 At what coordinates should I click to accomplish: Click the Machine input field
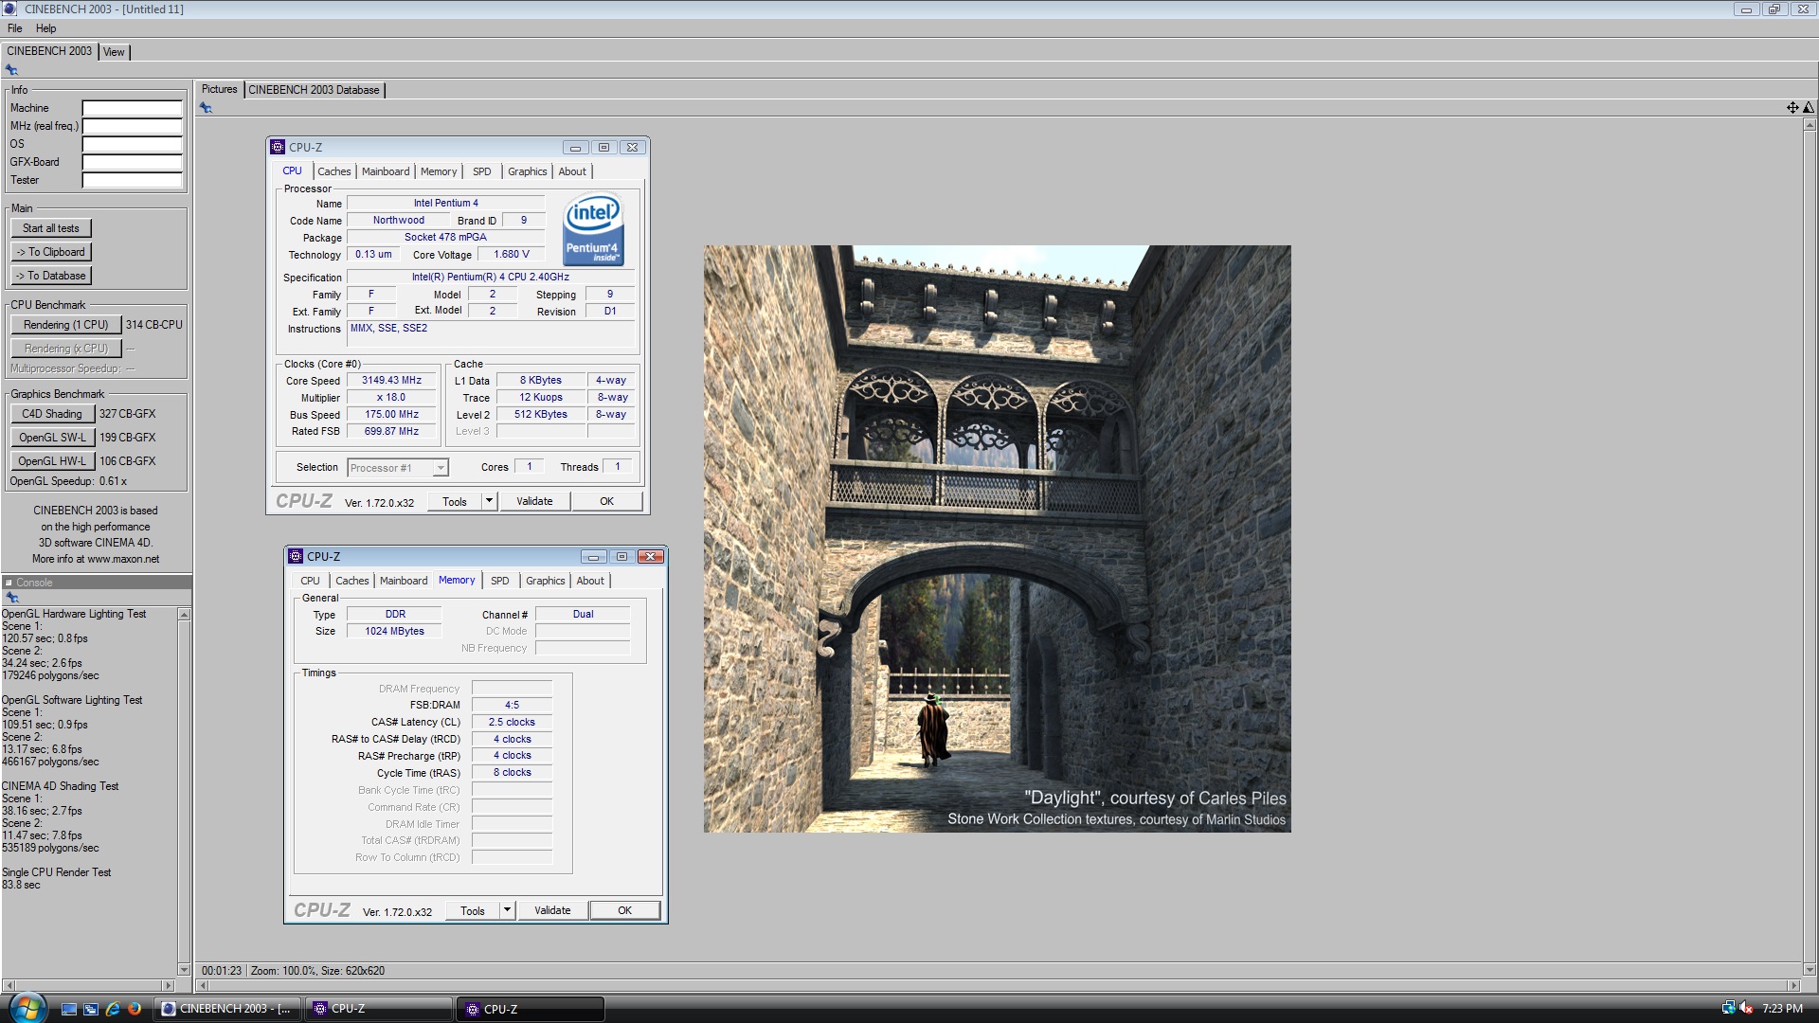[132, 108]
